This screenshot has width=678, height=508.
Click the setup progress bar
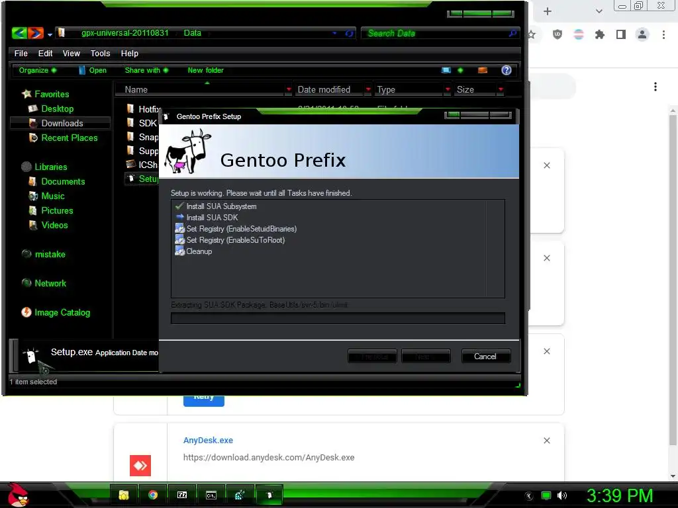click(338, 318)
